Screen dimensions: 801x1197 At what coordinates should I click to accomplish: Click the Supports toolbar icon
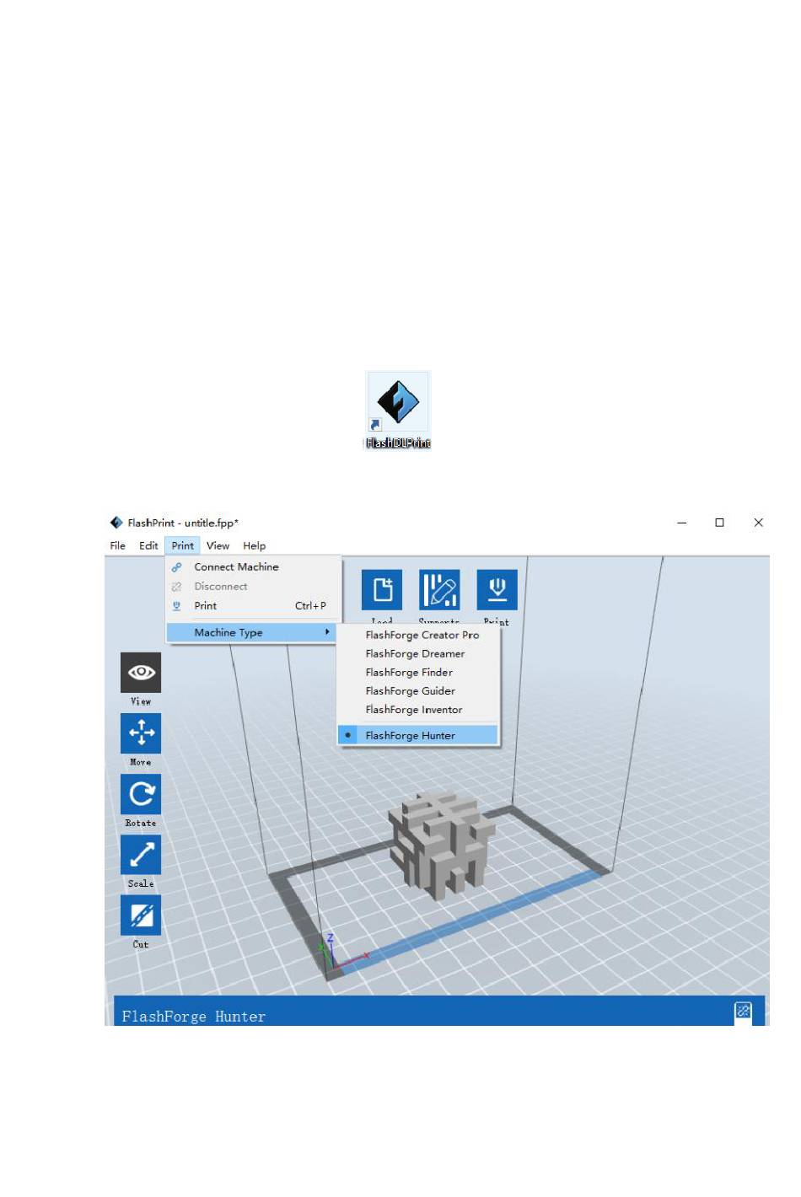click(439, 589)
